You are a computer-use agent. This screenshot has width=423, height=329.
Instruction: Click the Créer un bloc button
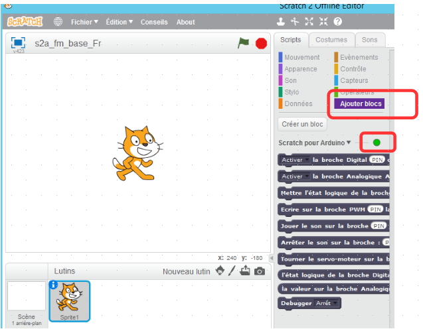click(302, 124)
